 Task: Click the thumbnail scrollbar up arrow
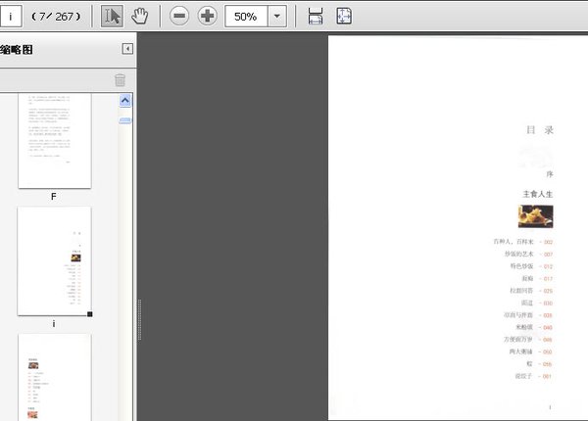tap(125, 101)
